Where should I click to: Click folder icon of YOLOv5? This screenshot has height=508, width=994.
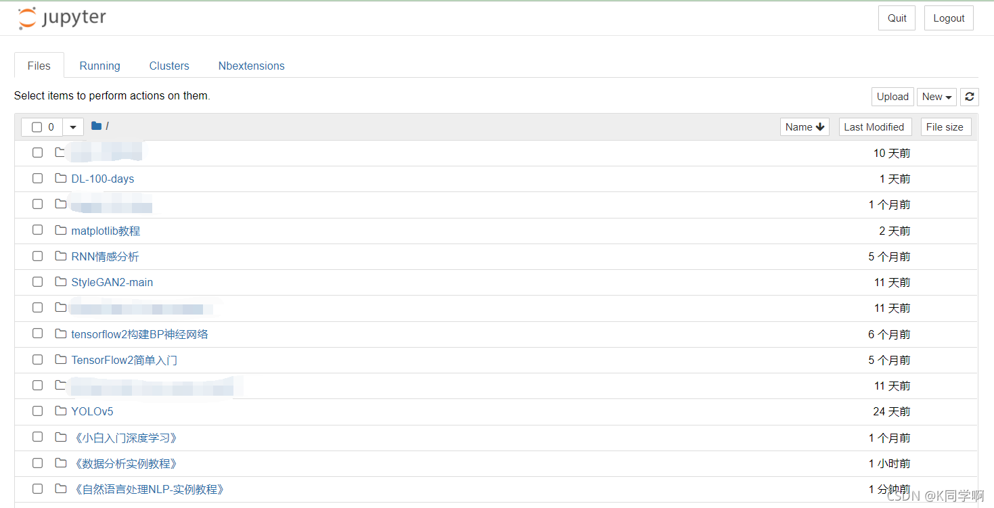coord(61,411)
